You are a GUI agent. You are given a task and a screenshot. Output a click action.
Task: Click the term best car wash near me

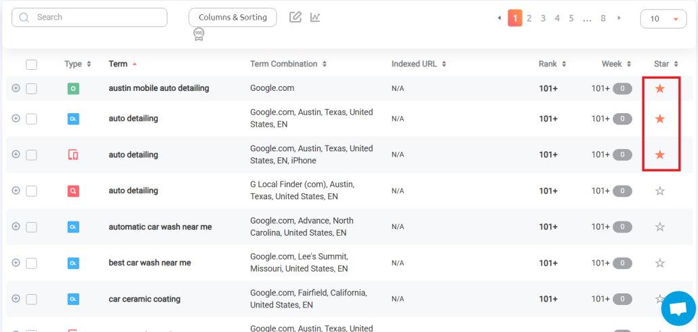(x=150, y=263)
